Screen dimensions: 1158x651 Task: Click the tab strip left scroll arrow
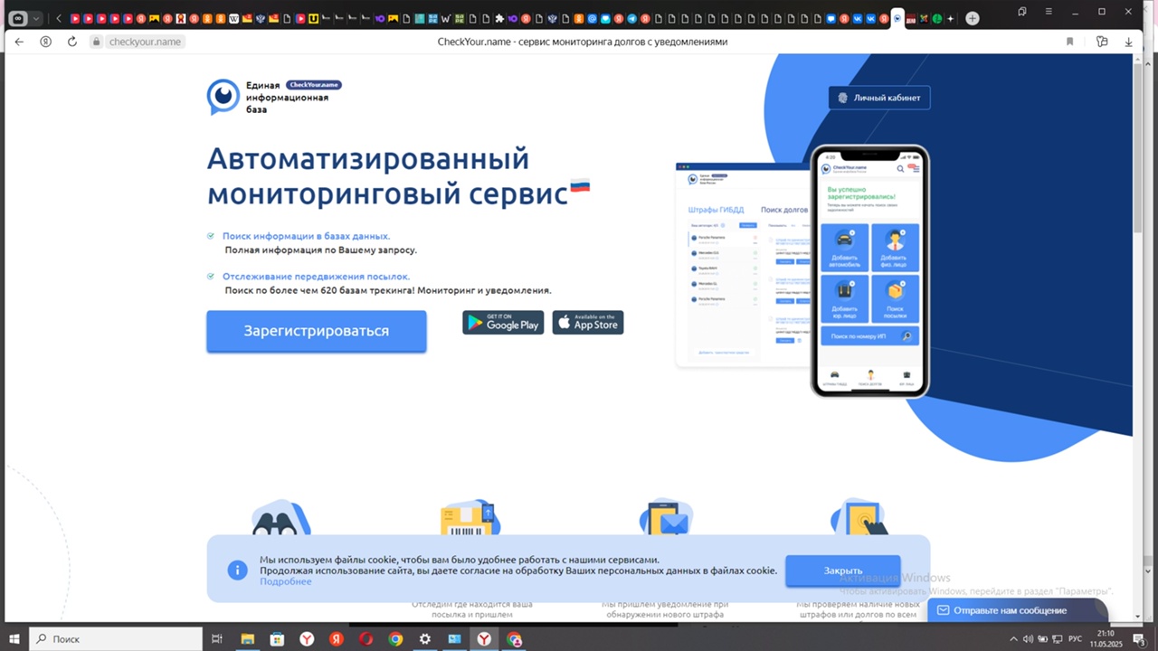(x=59, y=18)
